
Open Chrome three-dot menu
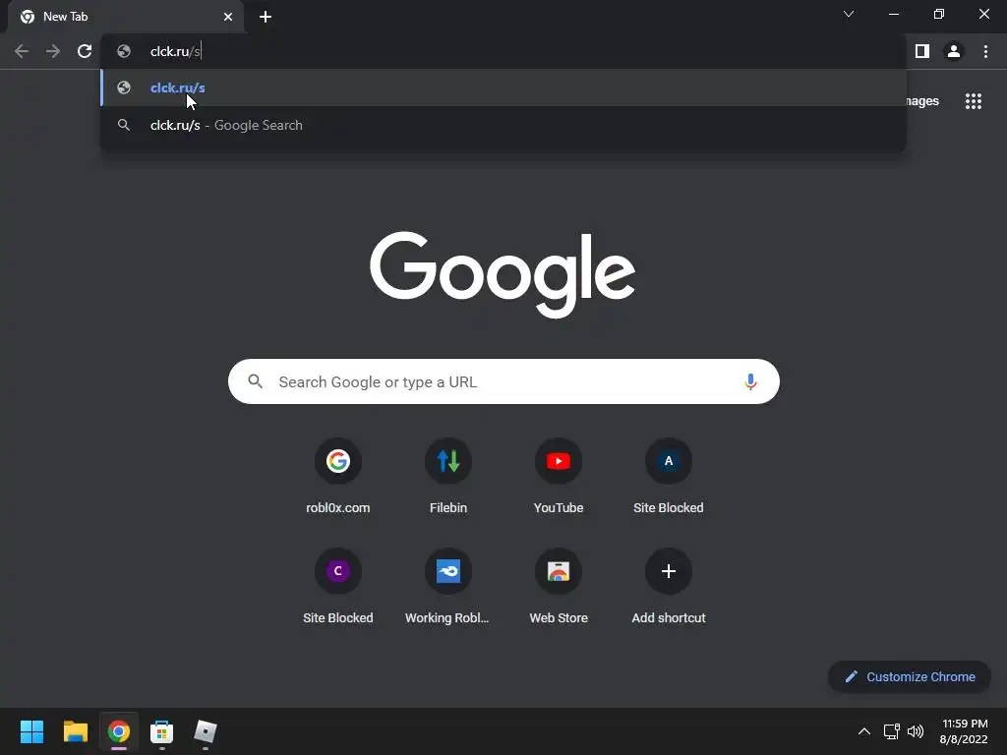point(985,51)
